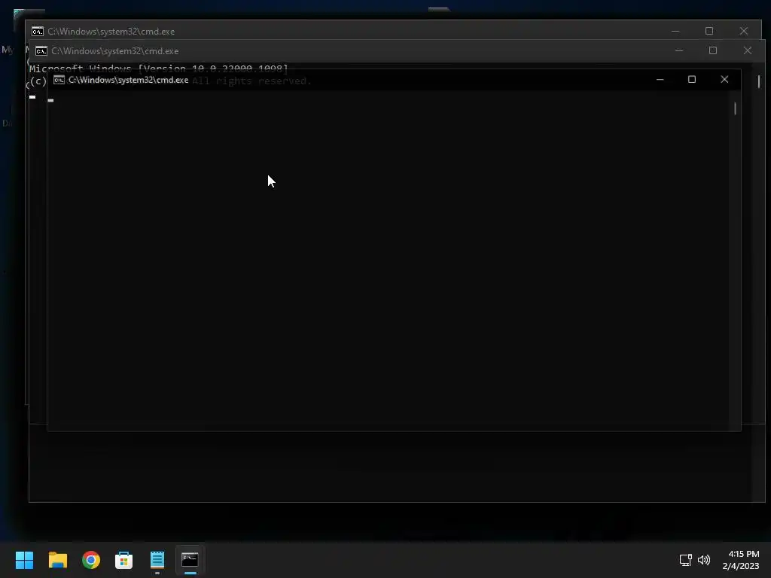Close the middle cmd.exe window

point(748,50)
